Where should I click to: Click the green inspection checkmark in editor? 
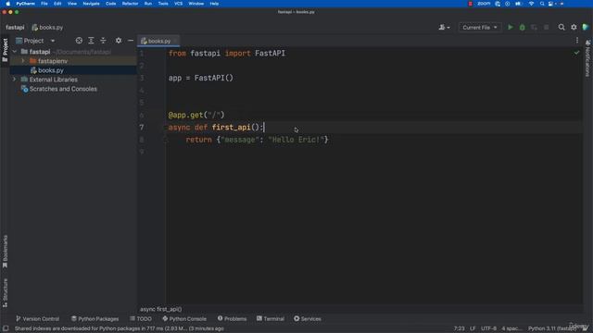tap(576, 53)
